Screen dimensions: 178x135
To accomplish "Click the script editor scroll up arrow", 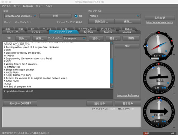I will click(x=112, y=43).
